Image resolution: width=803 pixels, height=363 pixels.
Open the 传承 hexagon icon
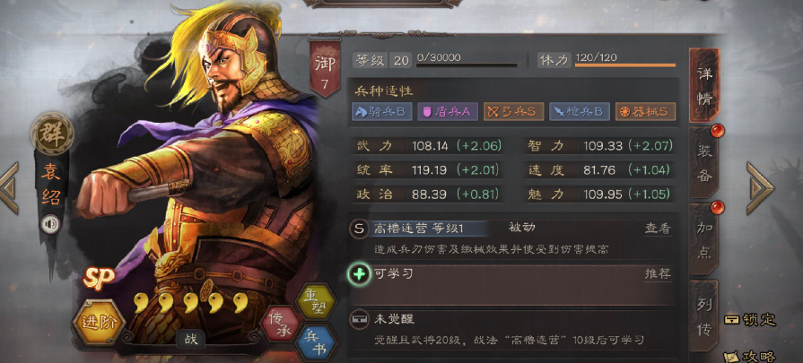[281, 324]
